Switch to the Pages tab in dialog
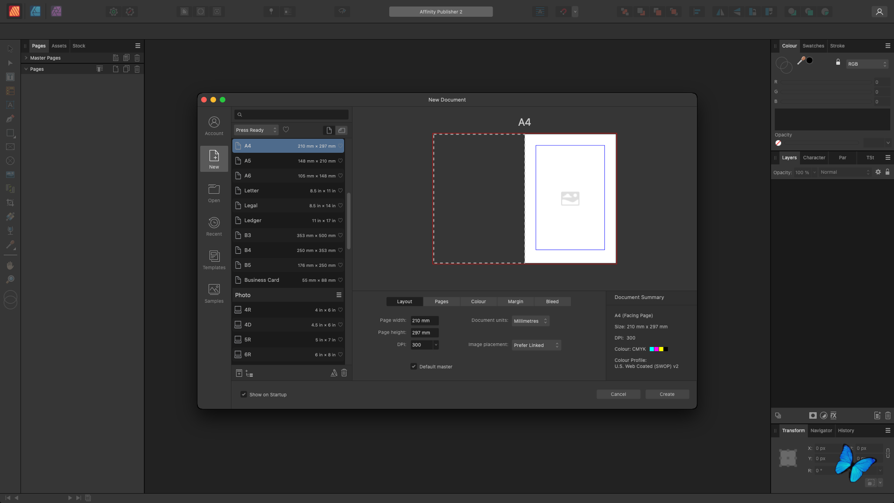The height and width of the screenshot is (503, 894). coord(441,301)
